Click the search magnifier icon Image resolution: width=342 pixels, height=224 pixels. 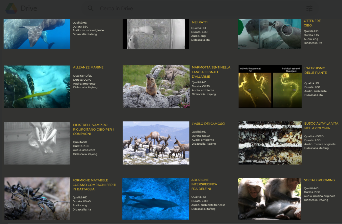[90, 8]
